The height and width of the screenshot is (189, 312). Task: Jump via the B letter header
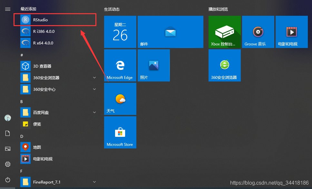click(x=22, y=101)
